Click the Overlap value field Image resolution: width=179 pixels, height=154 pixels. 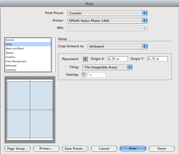[x=96, y=75]
